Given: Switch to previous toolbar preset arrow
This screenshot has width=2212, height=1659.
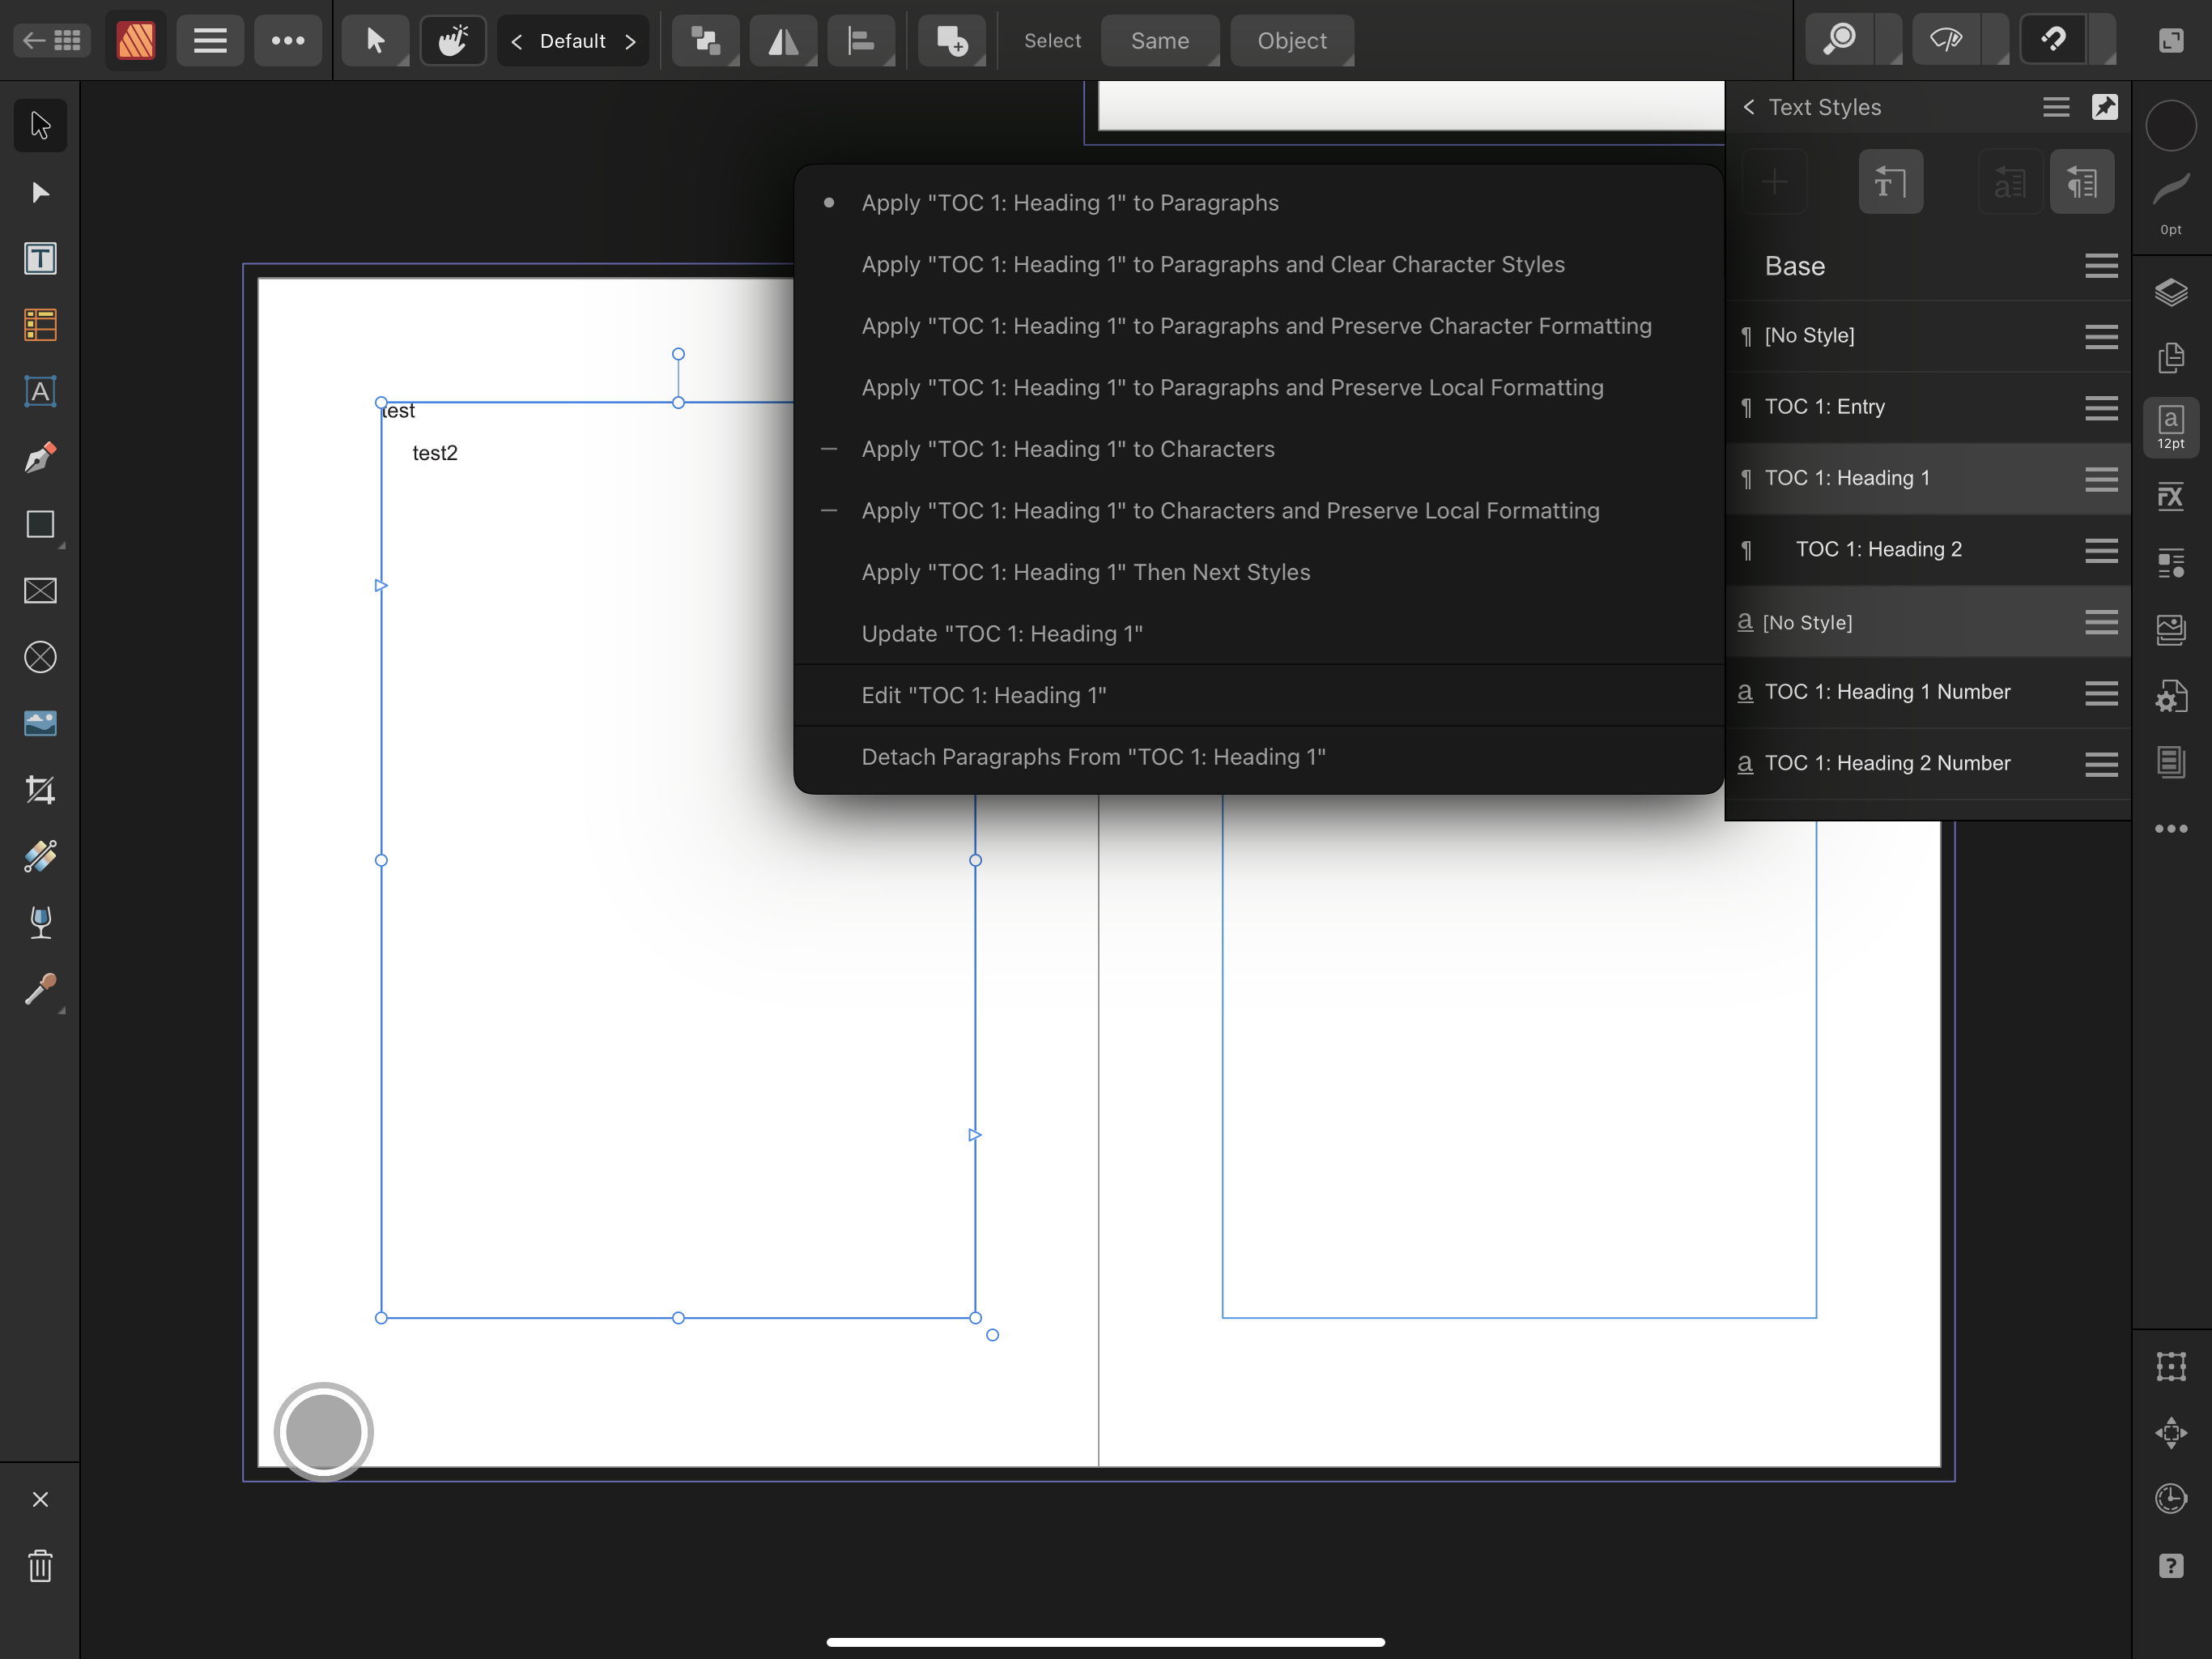Looking at the screenshot, I should click(517, 41).
